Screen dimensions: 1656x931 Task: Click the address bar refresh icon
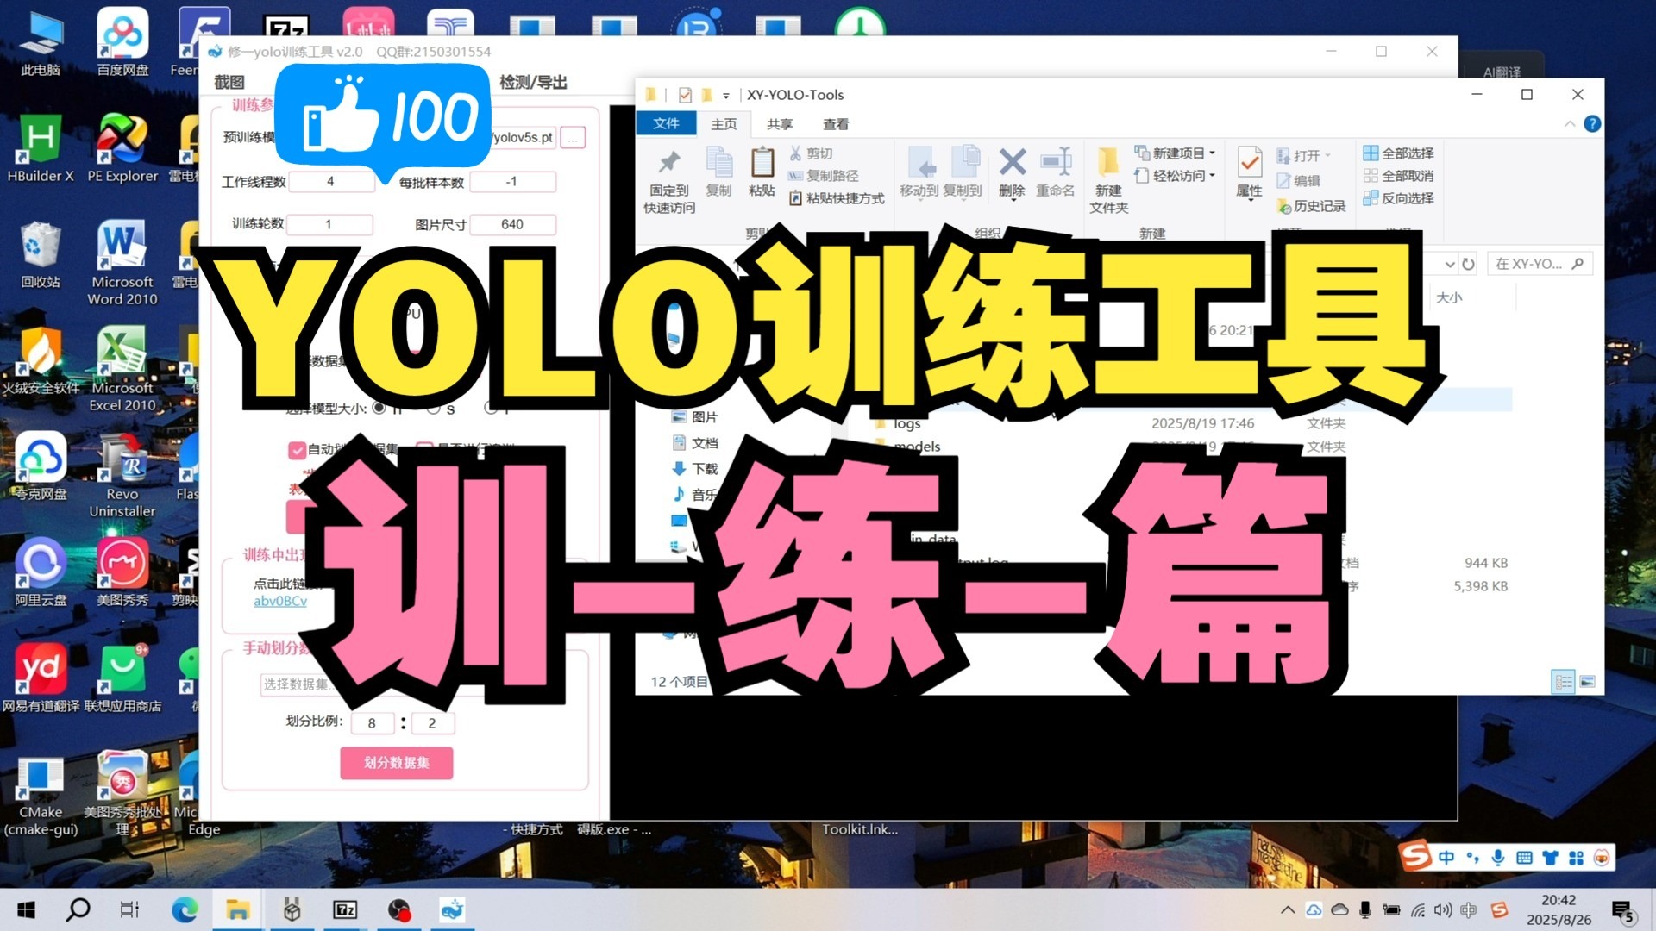coord(1468,264)
